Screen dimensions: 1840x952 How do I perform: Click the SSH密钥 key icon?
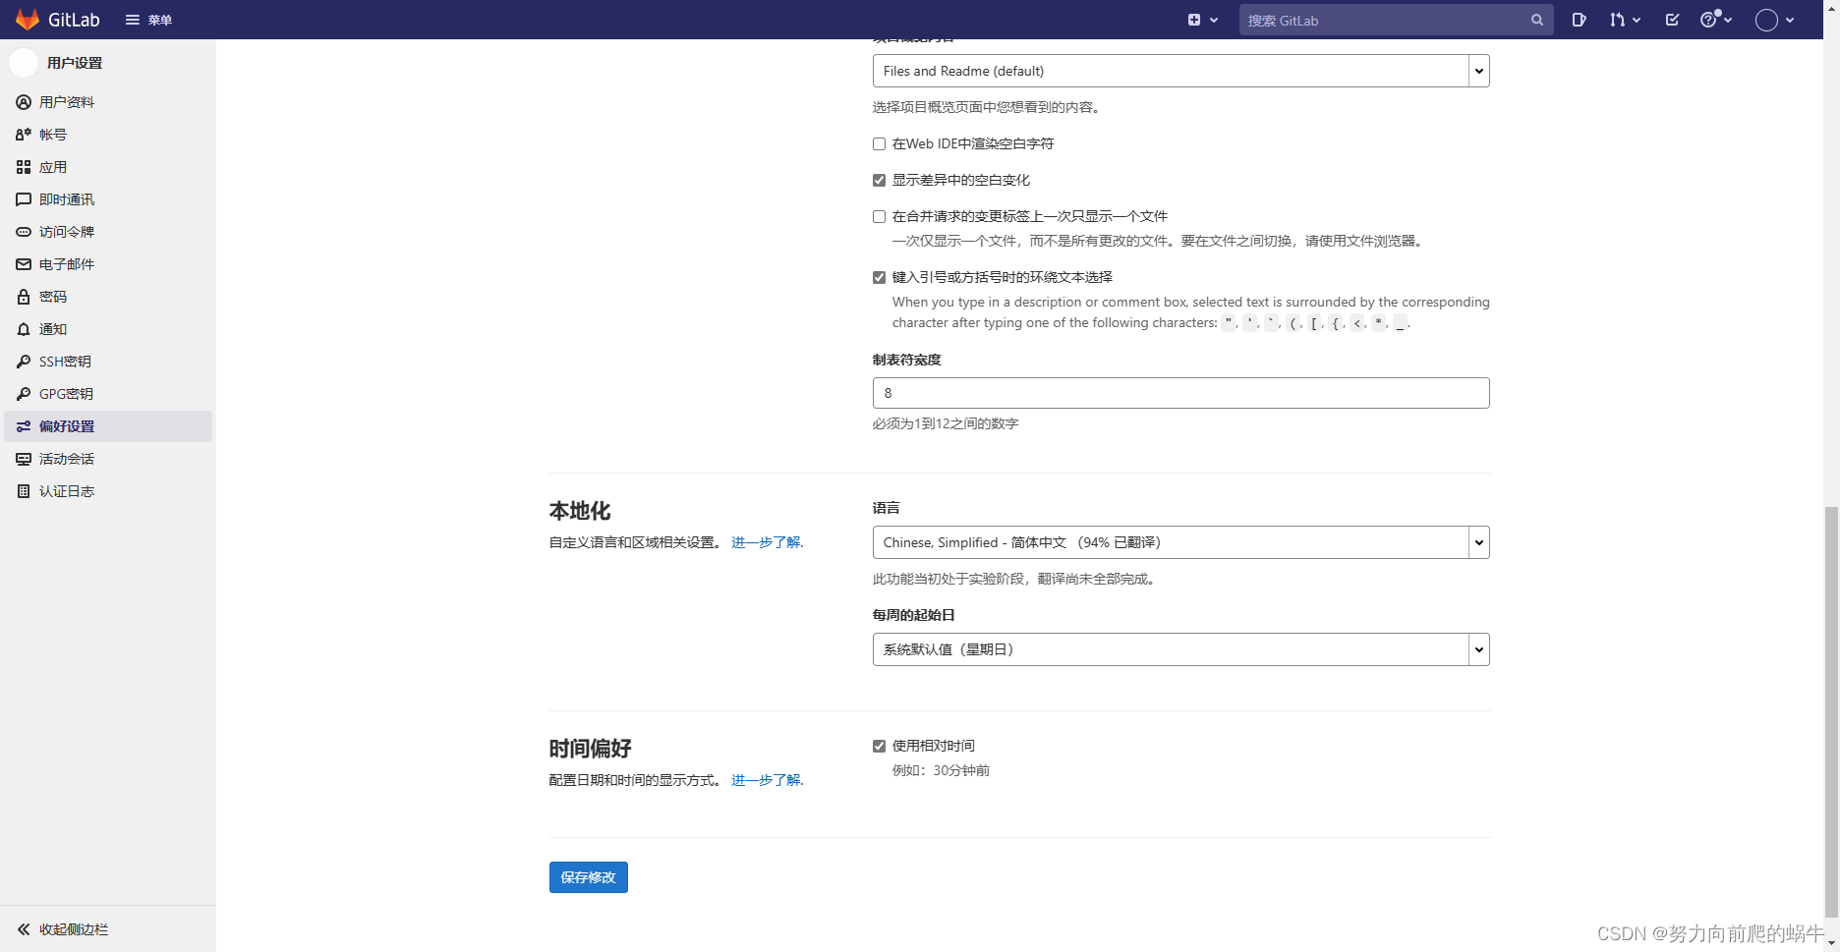24,362
